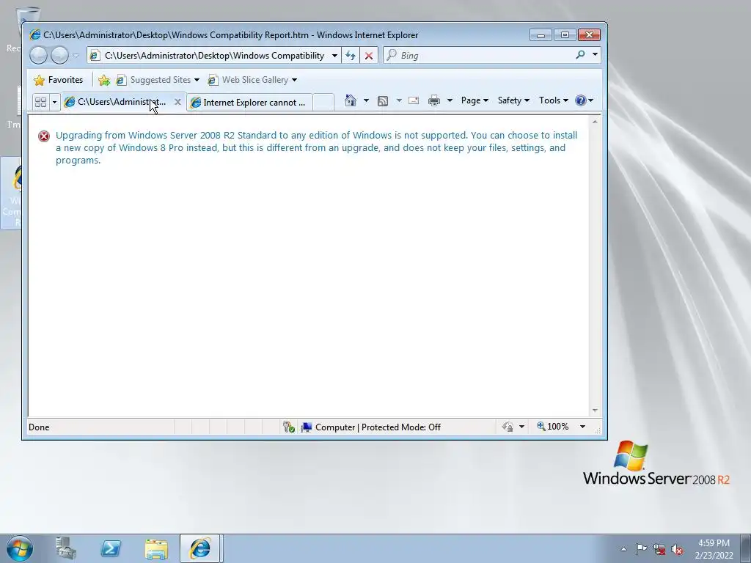Click the scroll down arrow of page
The height and width of the screenshot is (563, 751).
pos(595,411)
